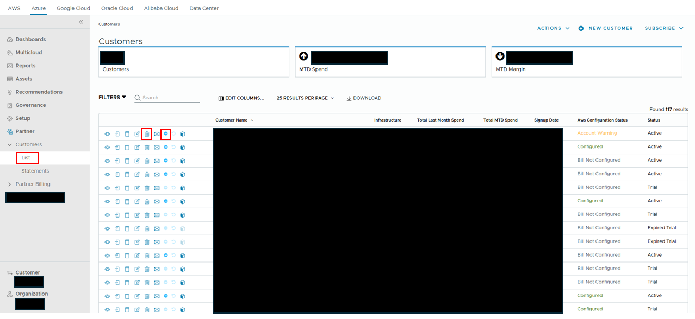Open Dashboards in the sidebar
This screenshot has height=319, width=695.
[30, 40]
